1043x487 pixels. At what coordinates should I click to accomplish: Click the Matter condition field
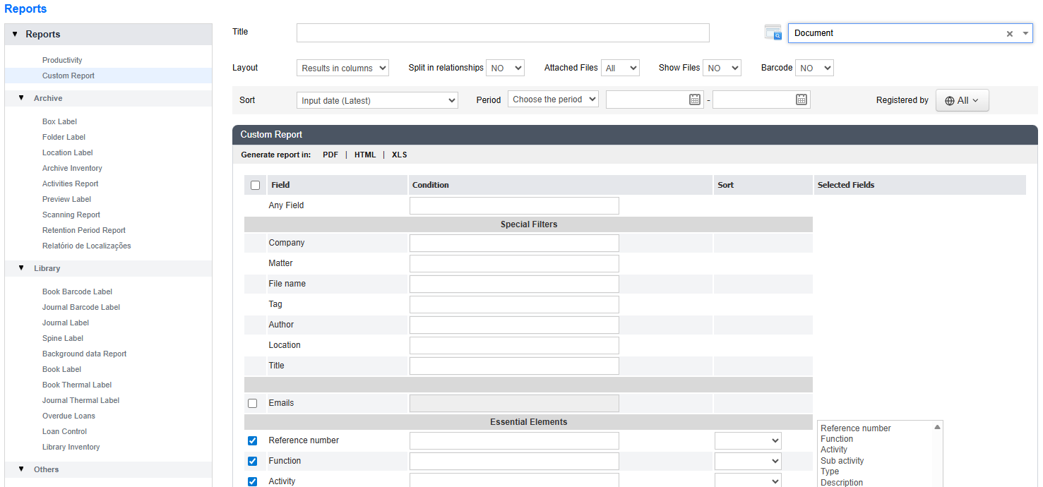(x=514, y=263)
